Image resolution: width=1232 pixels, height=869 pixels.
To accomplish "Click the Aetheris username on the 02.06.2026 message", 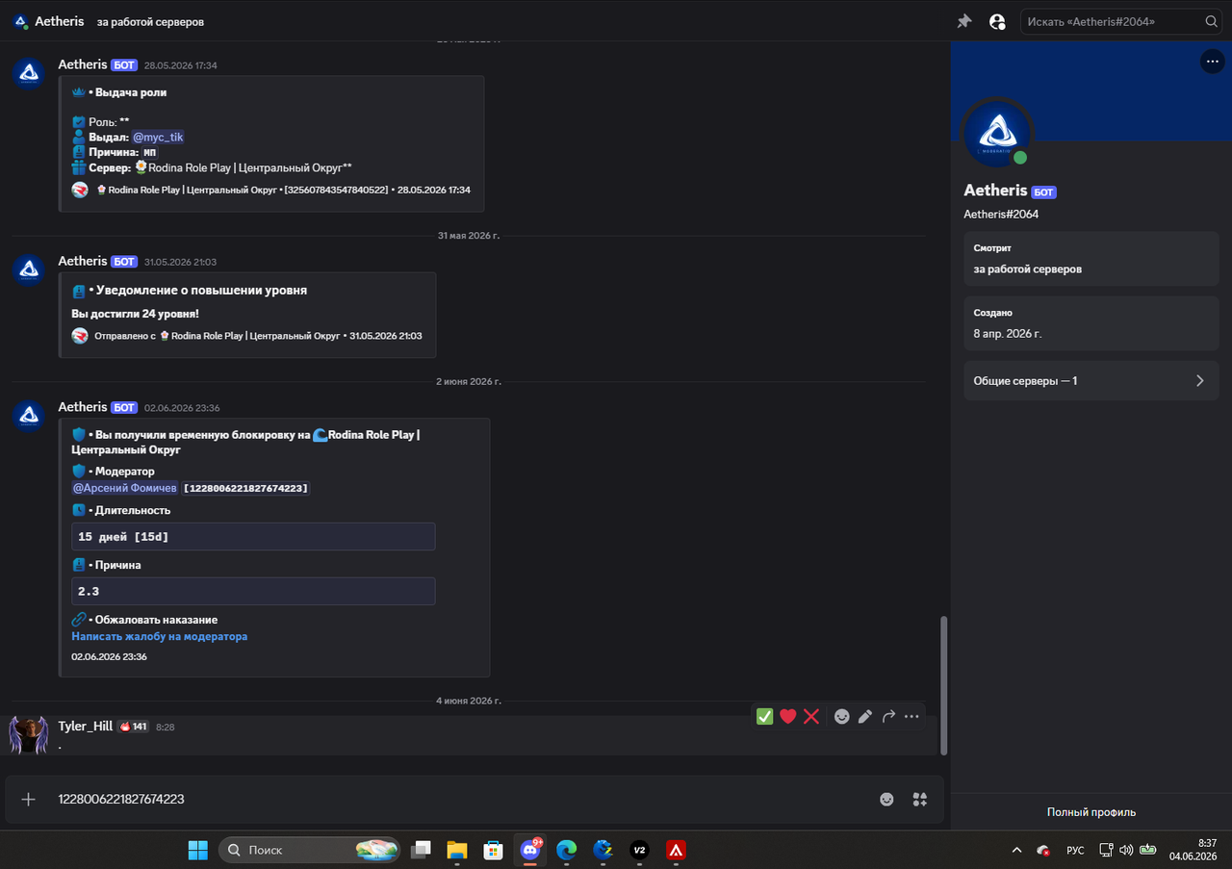I will [83, 407].
